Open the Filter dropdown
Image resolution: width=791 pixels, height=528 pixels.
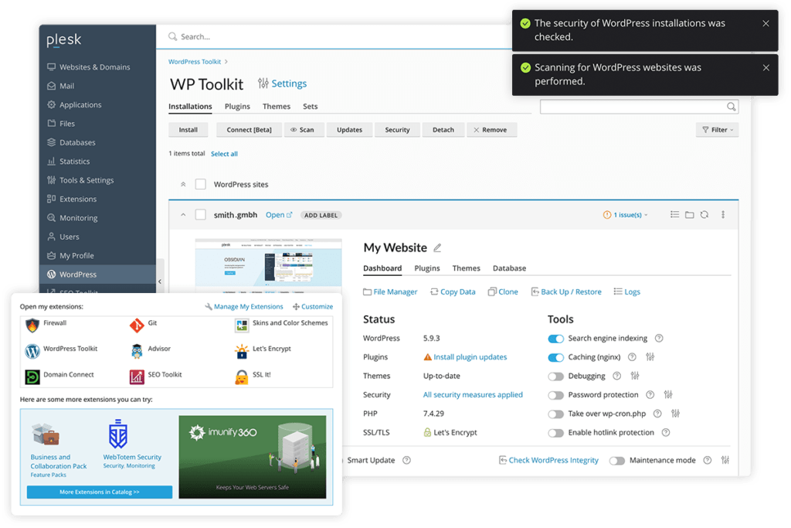[718, 130]
